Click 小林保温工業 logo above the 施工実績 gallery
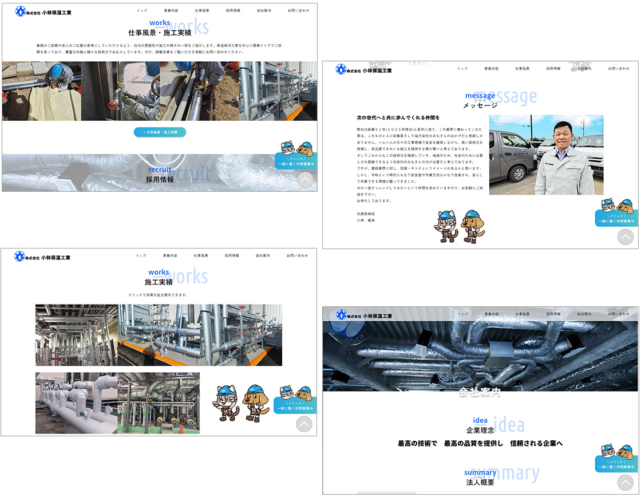Image resolution: width=641 pixels, height=497 pixels. 43,257
